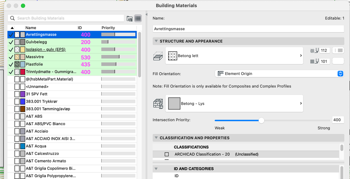Switch to folder view of materials
Viewport: 350px width, 179px height.
[x=130, y=19]
